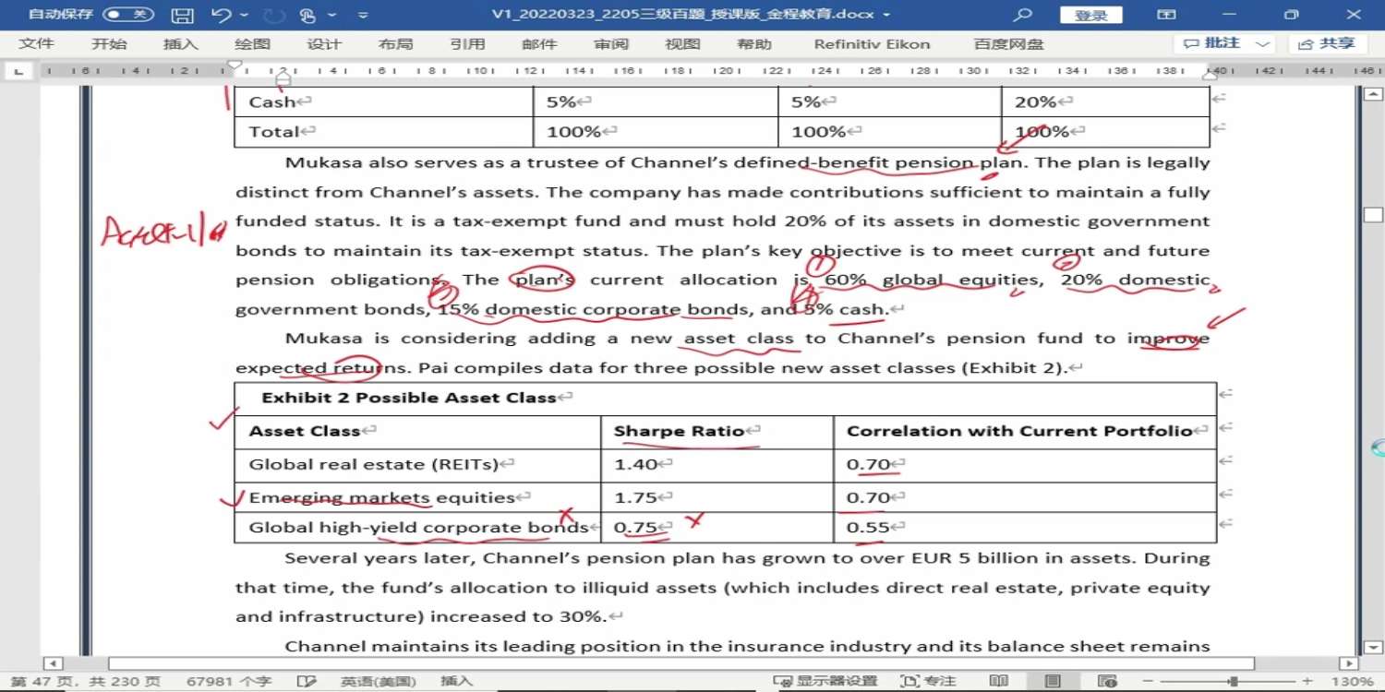Open the Refinitiv Eikon tab

[x=872, y=44]
